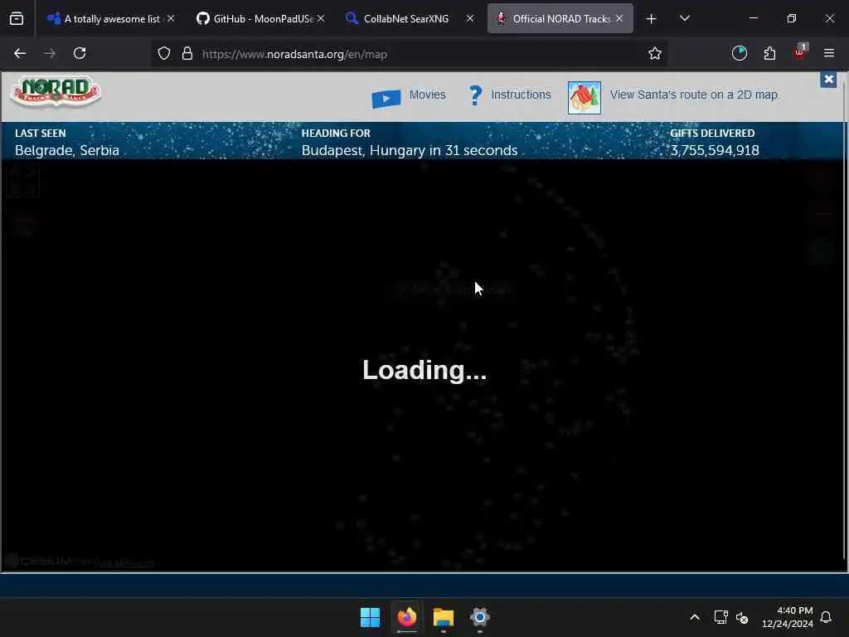Open the Movies link
849x637 pixels.
(427, 95)
